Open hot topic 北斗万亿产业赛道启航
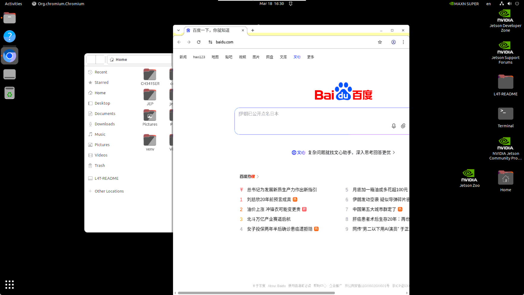Image resolution: width=524 pixels, height=295 pixels. pos(269,219)
